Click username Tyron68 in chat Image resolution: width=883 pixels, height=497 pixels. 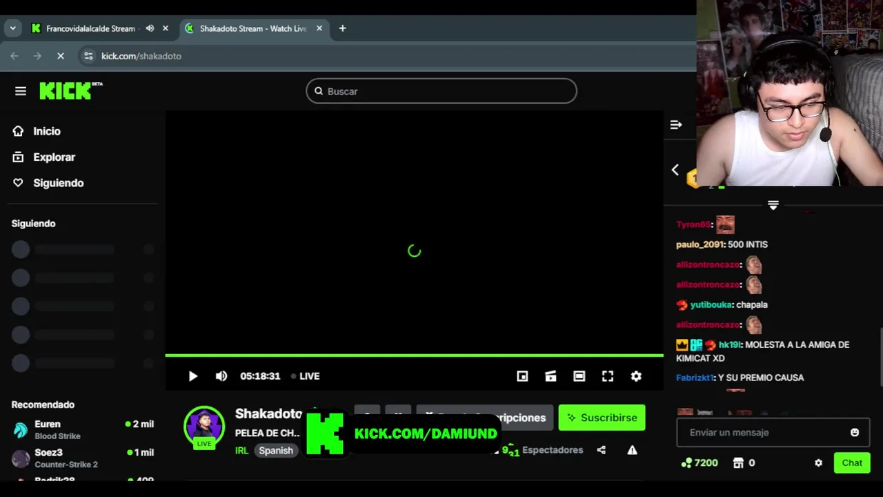click(x=693, y=224)
